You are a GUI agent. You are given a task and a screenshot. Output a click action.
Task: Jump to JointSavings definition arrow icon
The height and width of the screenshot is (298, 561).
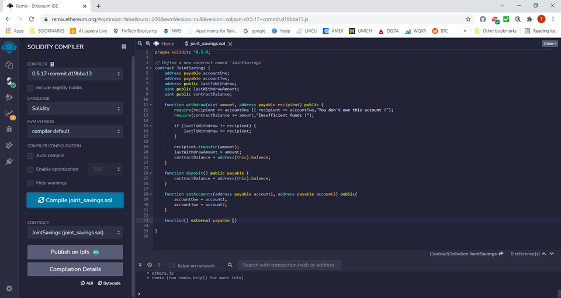pyautogui.click(x=501, y=254)
